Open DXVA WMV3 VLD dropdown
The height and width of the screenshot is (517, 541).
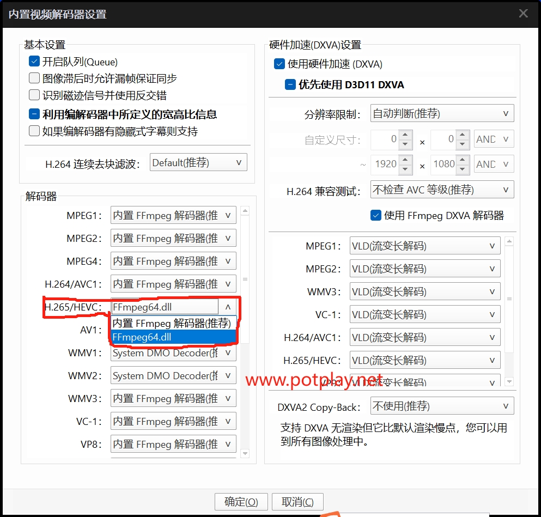tap(425, 291)
